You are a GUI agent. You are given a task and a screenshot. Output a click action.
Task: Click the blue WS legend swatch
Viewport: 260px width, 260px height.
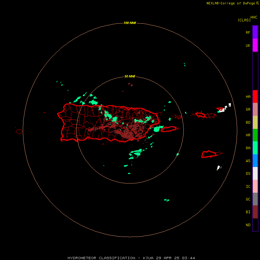pos(255,161)
